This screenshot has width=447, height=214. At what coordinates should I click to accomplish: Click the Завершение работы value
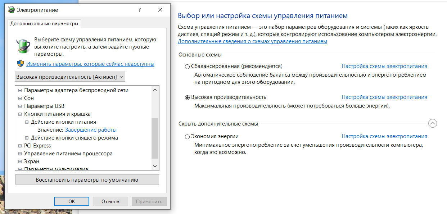pos(91,130)
